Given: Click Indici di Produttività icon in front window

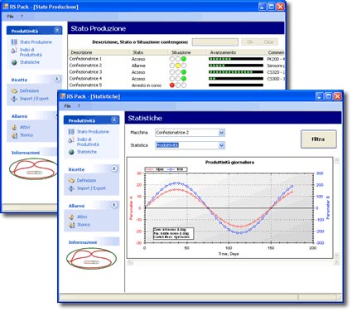Looking at the screenshot, I should click(71, 140).
